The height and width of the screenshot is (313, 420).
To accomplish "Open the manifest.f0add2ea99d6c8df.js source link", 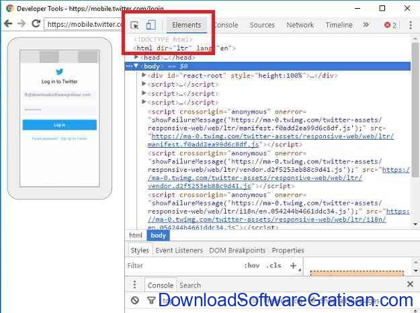I will (271, 140).
